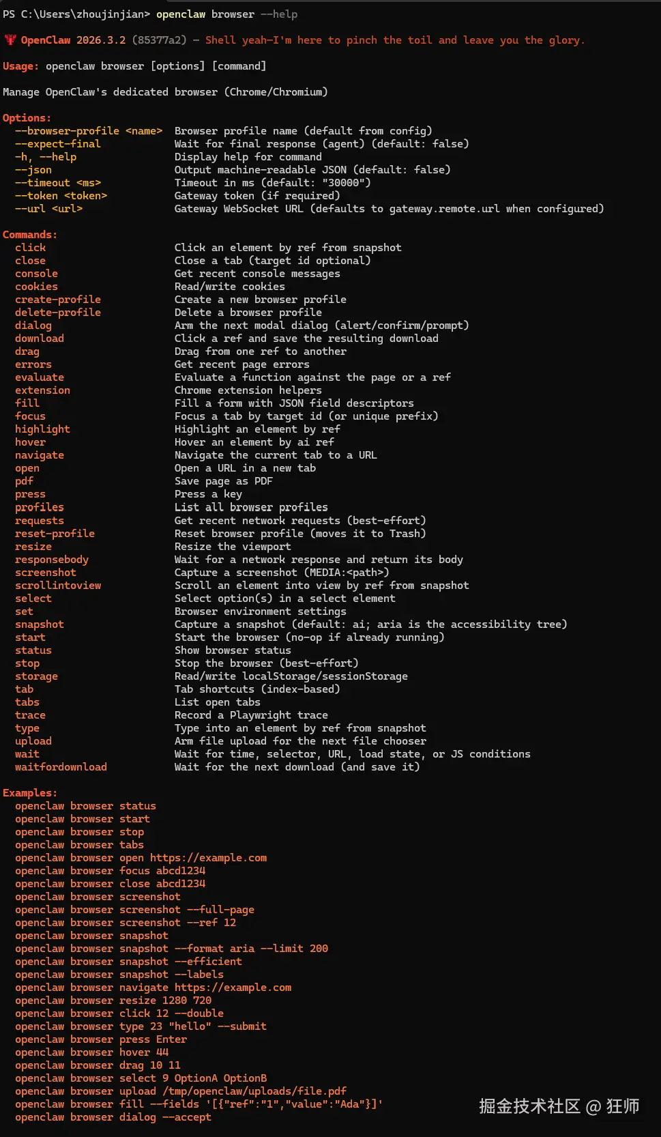Click the --timeout <ms> option
Image resolution: width=661 pixels, height=1137 pixels.
[x=58, y=183]
